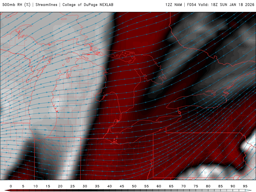Click the colorbar label "5"
Screen dimensions: 256x192
[23, 186]
